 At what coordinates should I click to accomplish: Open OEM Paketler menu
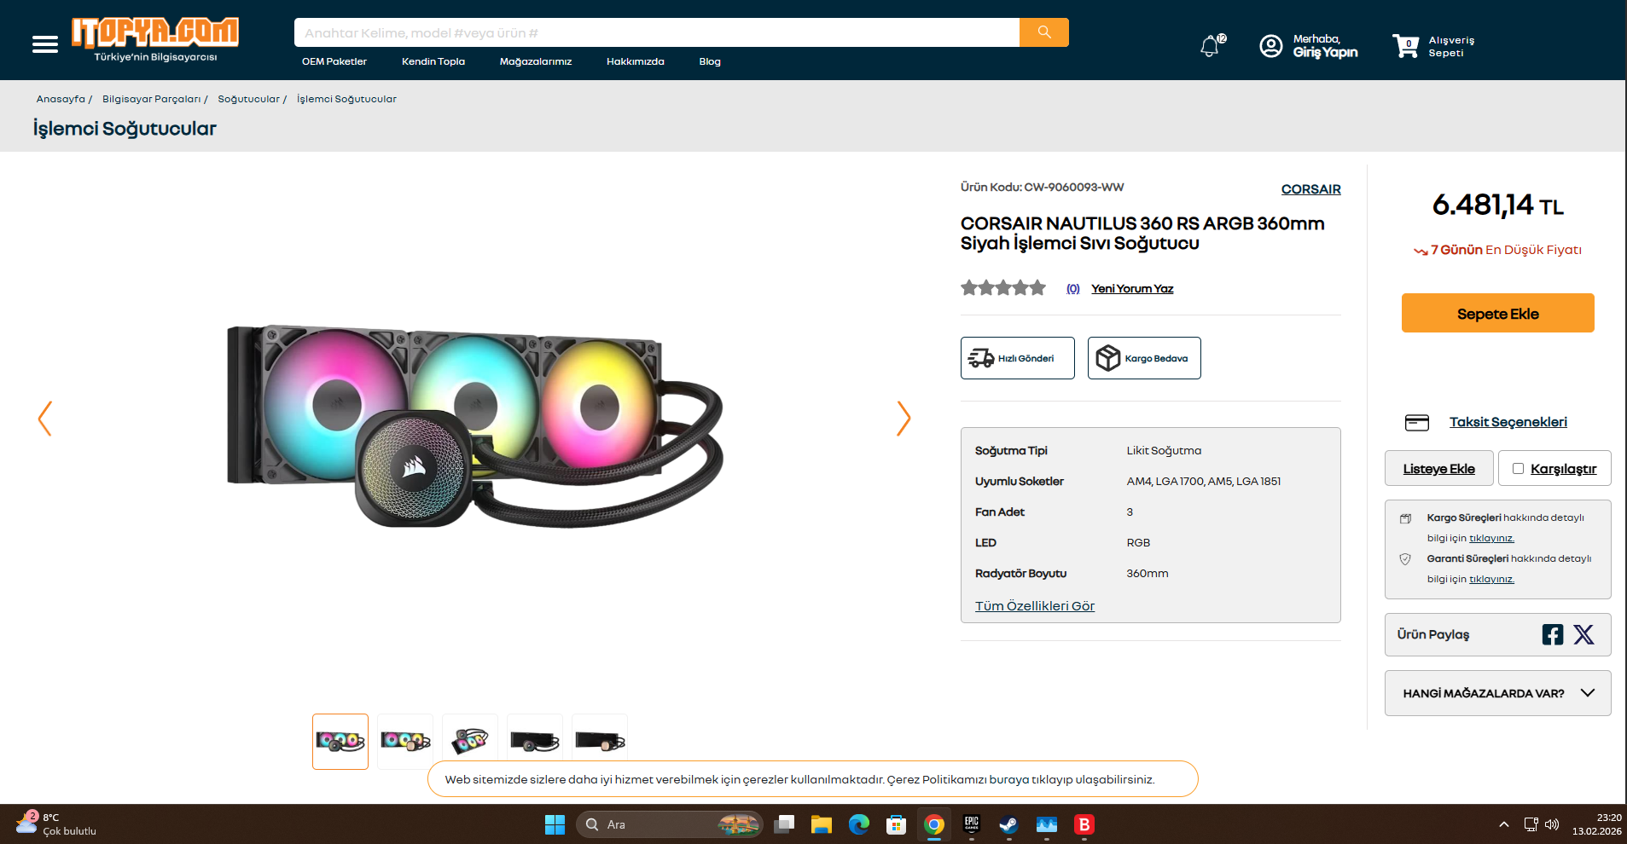coord(334,61)
